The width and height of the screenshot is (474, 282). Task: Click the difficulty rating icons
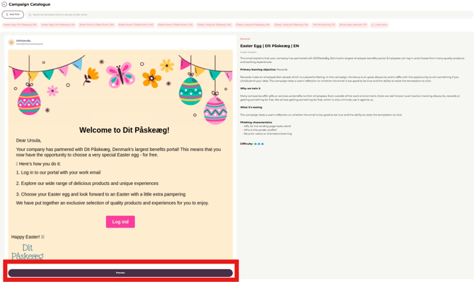pos(259,144)
